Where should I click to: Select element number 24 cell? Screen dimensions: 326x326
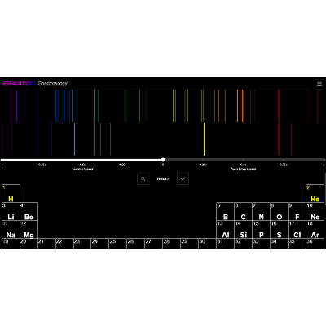point(100,244)
